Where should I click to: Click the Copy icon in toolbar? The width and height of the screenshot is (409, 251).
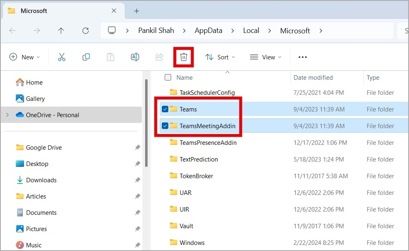pos(86,57)
